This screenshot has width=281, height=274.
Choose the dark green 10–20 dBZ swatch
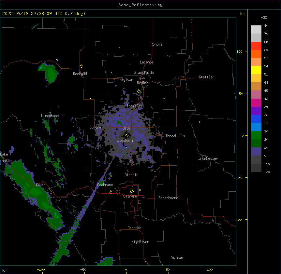(256, 144)
